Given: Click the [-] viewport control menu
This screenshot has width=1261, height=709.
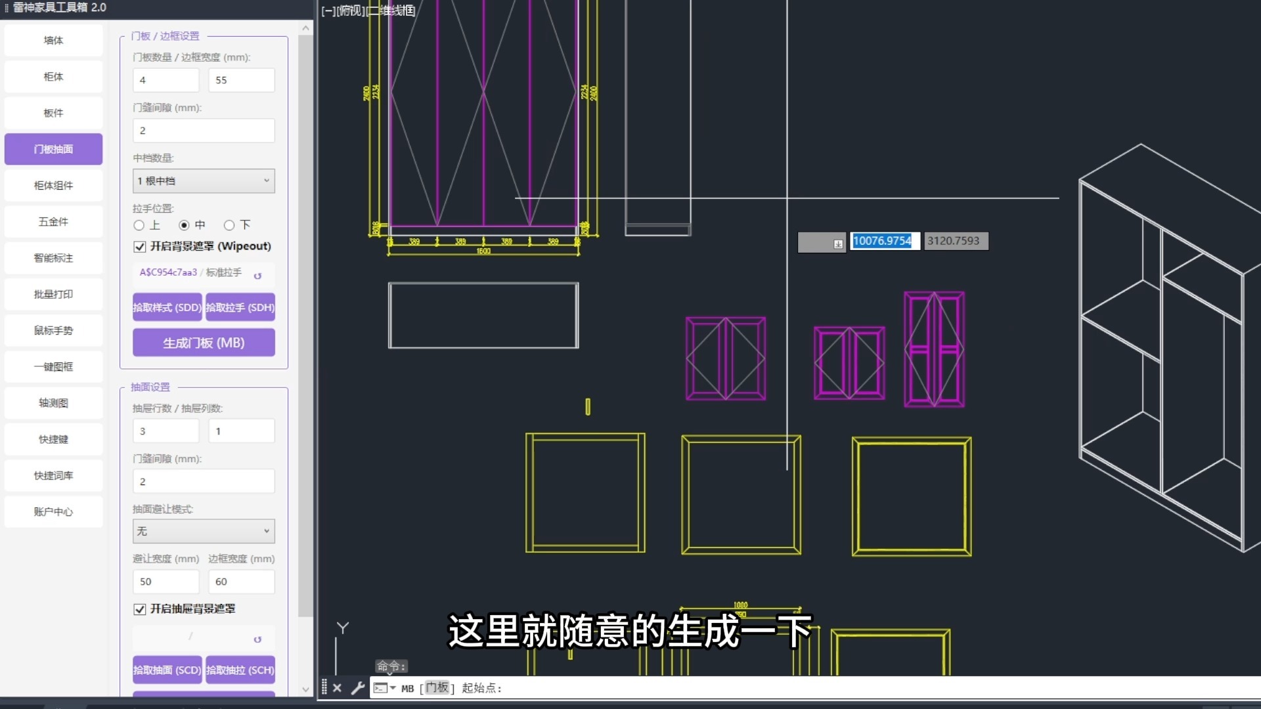Looking at the screenshot, I should point(328,11).
